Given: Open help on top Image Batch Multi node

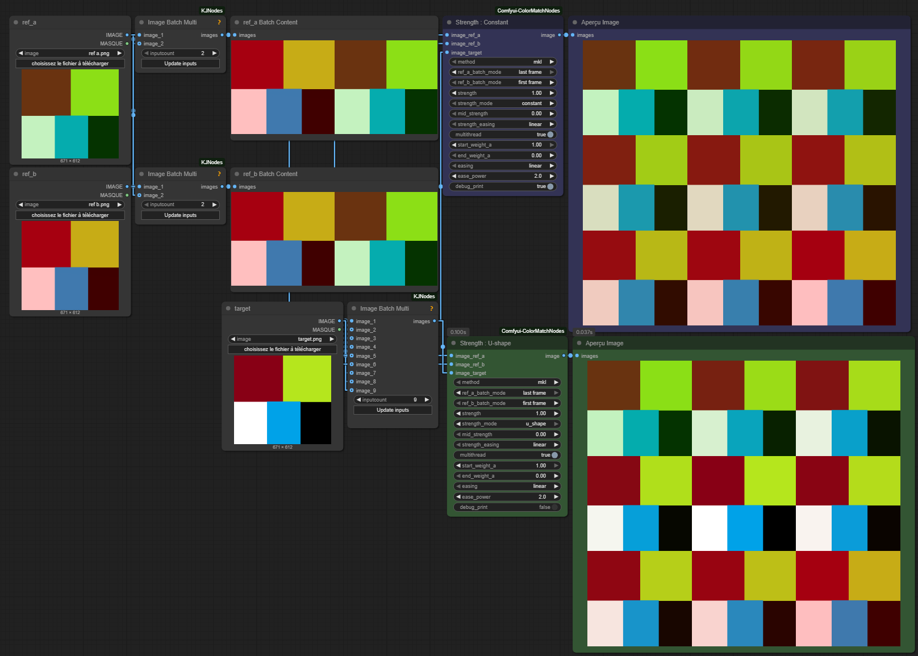Looking at the screenshot, I should coord(219,22).
